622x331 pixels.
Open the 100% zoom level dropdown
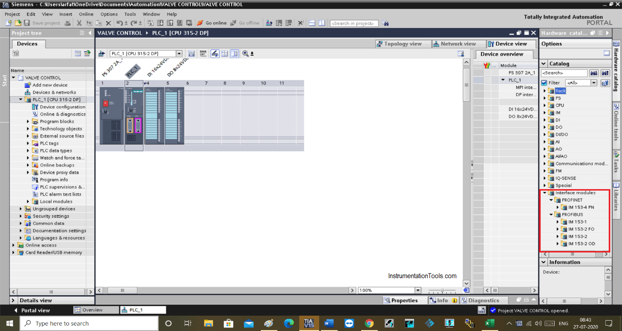tap(418, 290)
